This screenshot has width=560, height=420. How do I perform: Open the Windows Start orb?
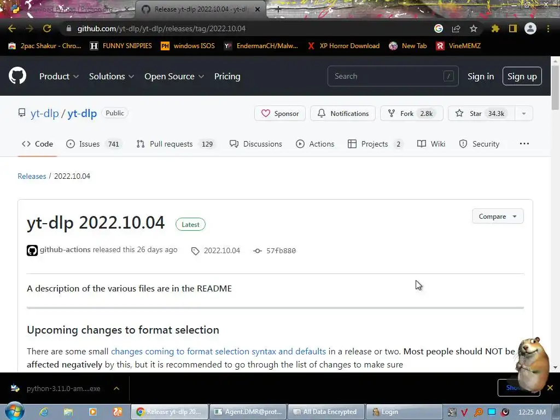pos(15,411)
